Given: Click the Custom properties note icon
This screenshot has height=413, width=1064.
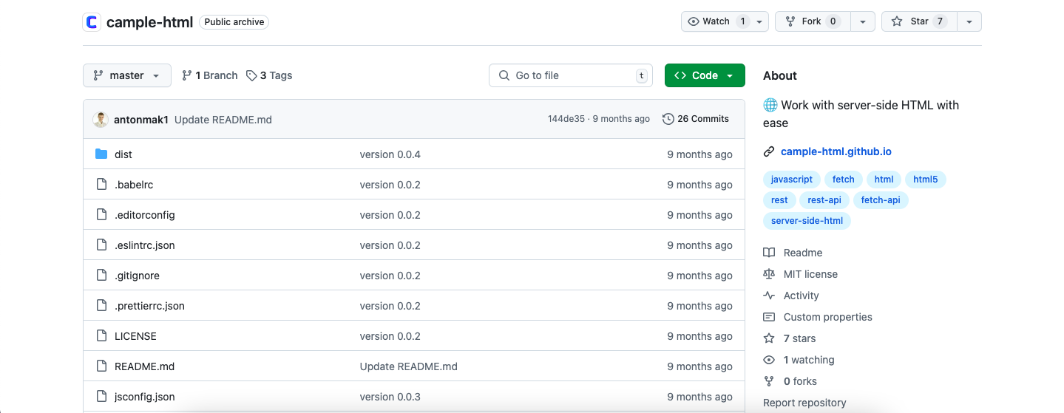Looking at the screenshot, I should coord(769,317).
